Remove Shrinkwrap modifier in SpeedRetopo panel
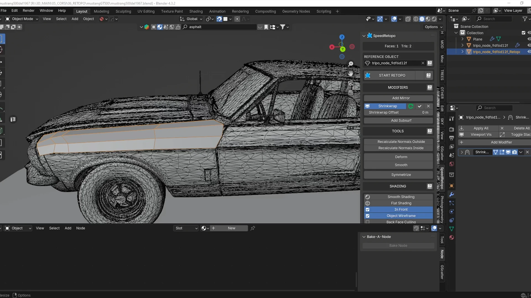 point(428,106)
